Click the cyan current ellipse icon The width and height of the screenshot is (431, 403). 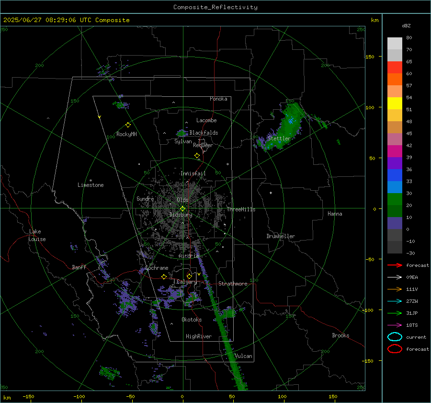point(395,337)
